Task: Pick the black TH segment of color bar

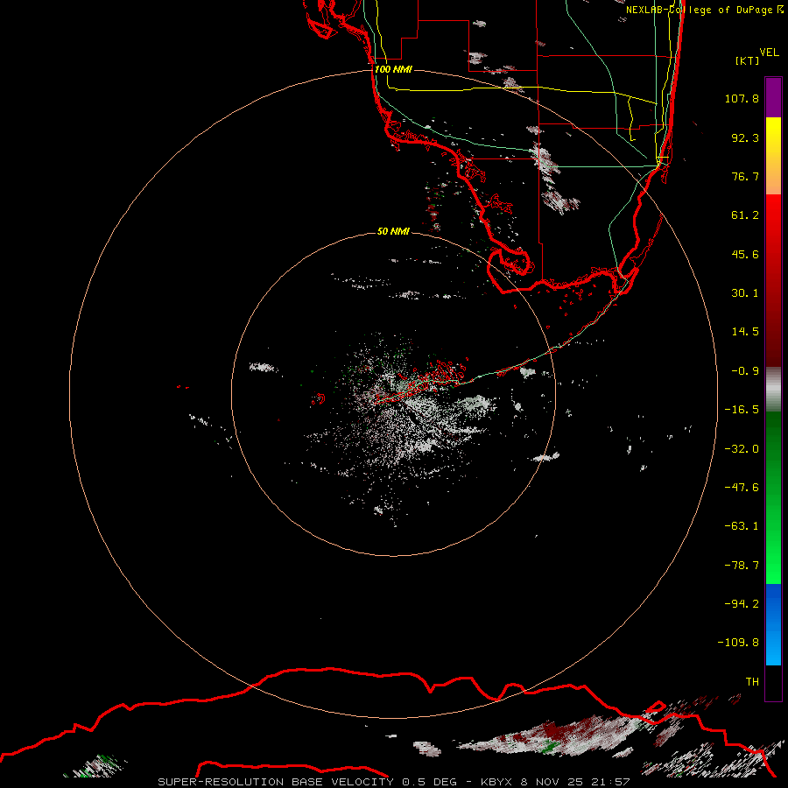Action: click(x=773, y=682)
